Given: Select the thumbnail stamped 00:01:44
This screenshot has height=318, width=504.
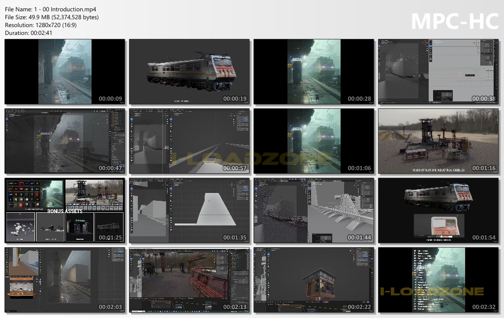Looking at the screenshot, I should [314, 211].
